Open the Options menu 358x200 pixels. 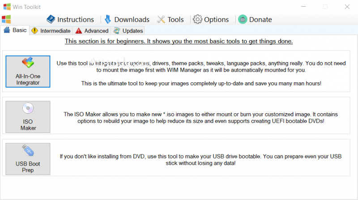point(210,19)
